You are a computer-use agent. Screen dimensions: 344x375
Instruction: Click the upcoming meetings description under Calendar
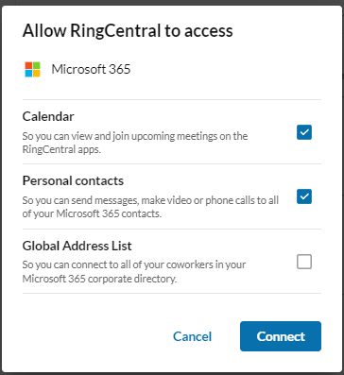[135, 143]
